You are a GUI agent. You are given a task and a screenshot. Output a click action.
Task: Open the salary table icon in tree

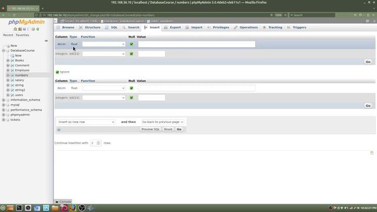coord(12,80)
